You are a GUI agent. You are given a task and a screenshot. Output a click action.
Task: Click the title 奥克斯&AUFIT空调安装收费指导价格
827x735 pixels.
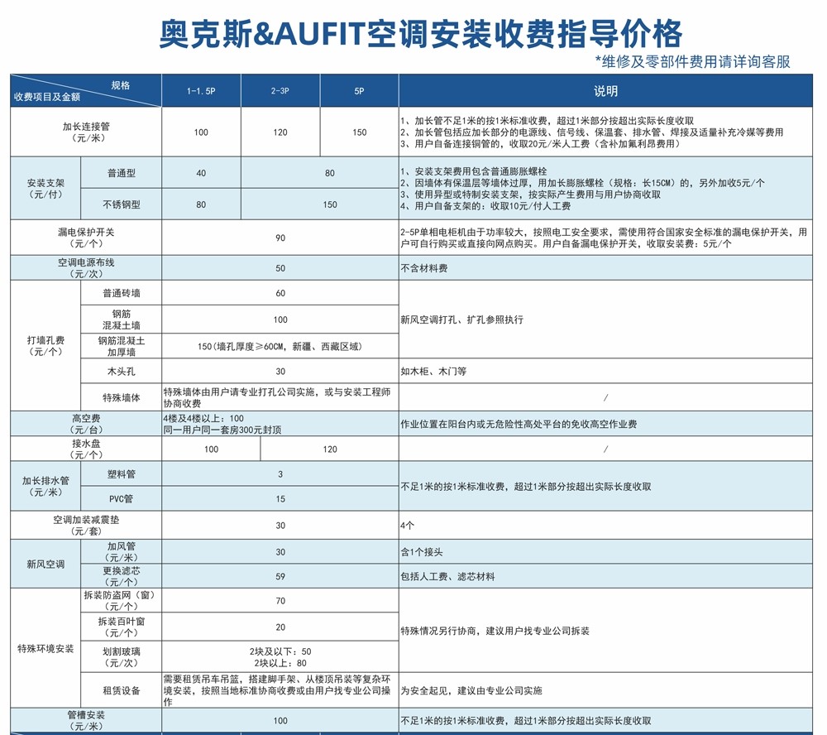point(420,34)
